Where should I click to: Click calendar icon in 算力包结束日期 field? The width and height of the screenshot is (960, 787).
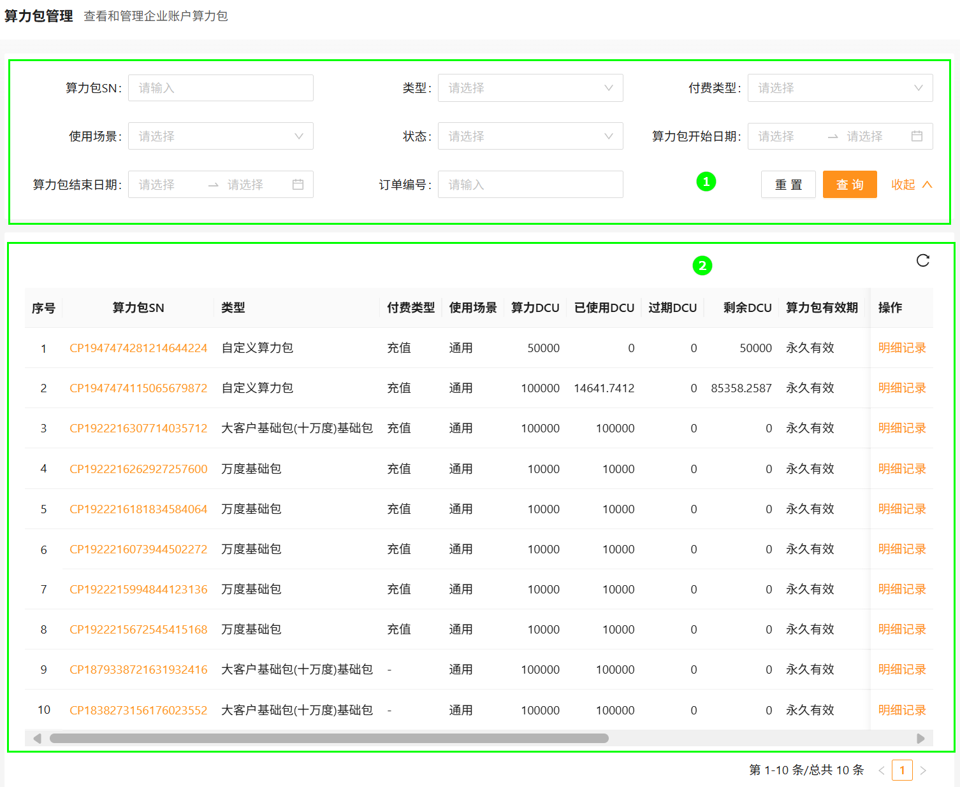(298, 185)
